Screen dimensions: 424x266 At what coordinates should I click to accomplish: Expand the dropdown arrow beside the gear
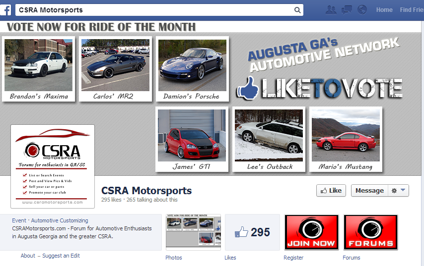click(x=403, y=190)
